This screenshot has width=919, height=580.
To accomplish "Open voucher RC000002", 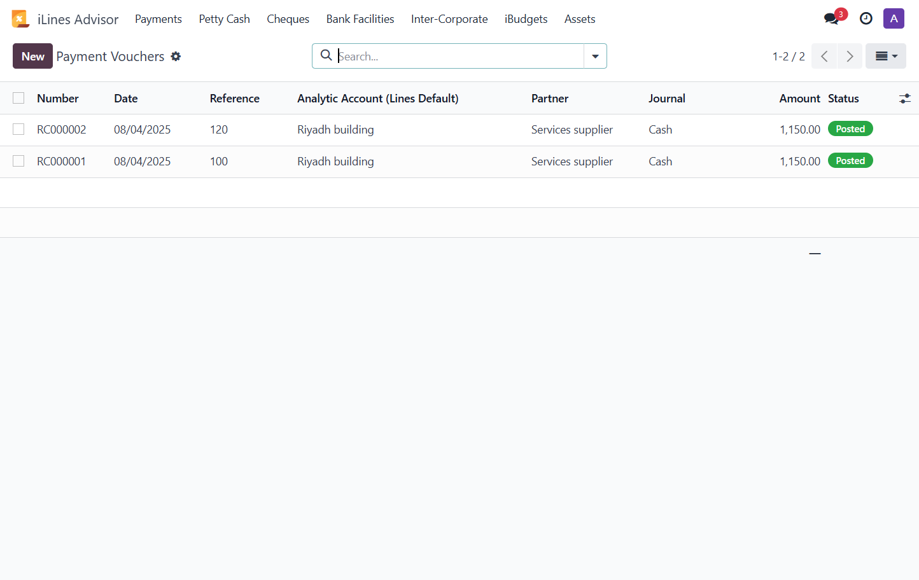I will click(61, 130).
